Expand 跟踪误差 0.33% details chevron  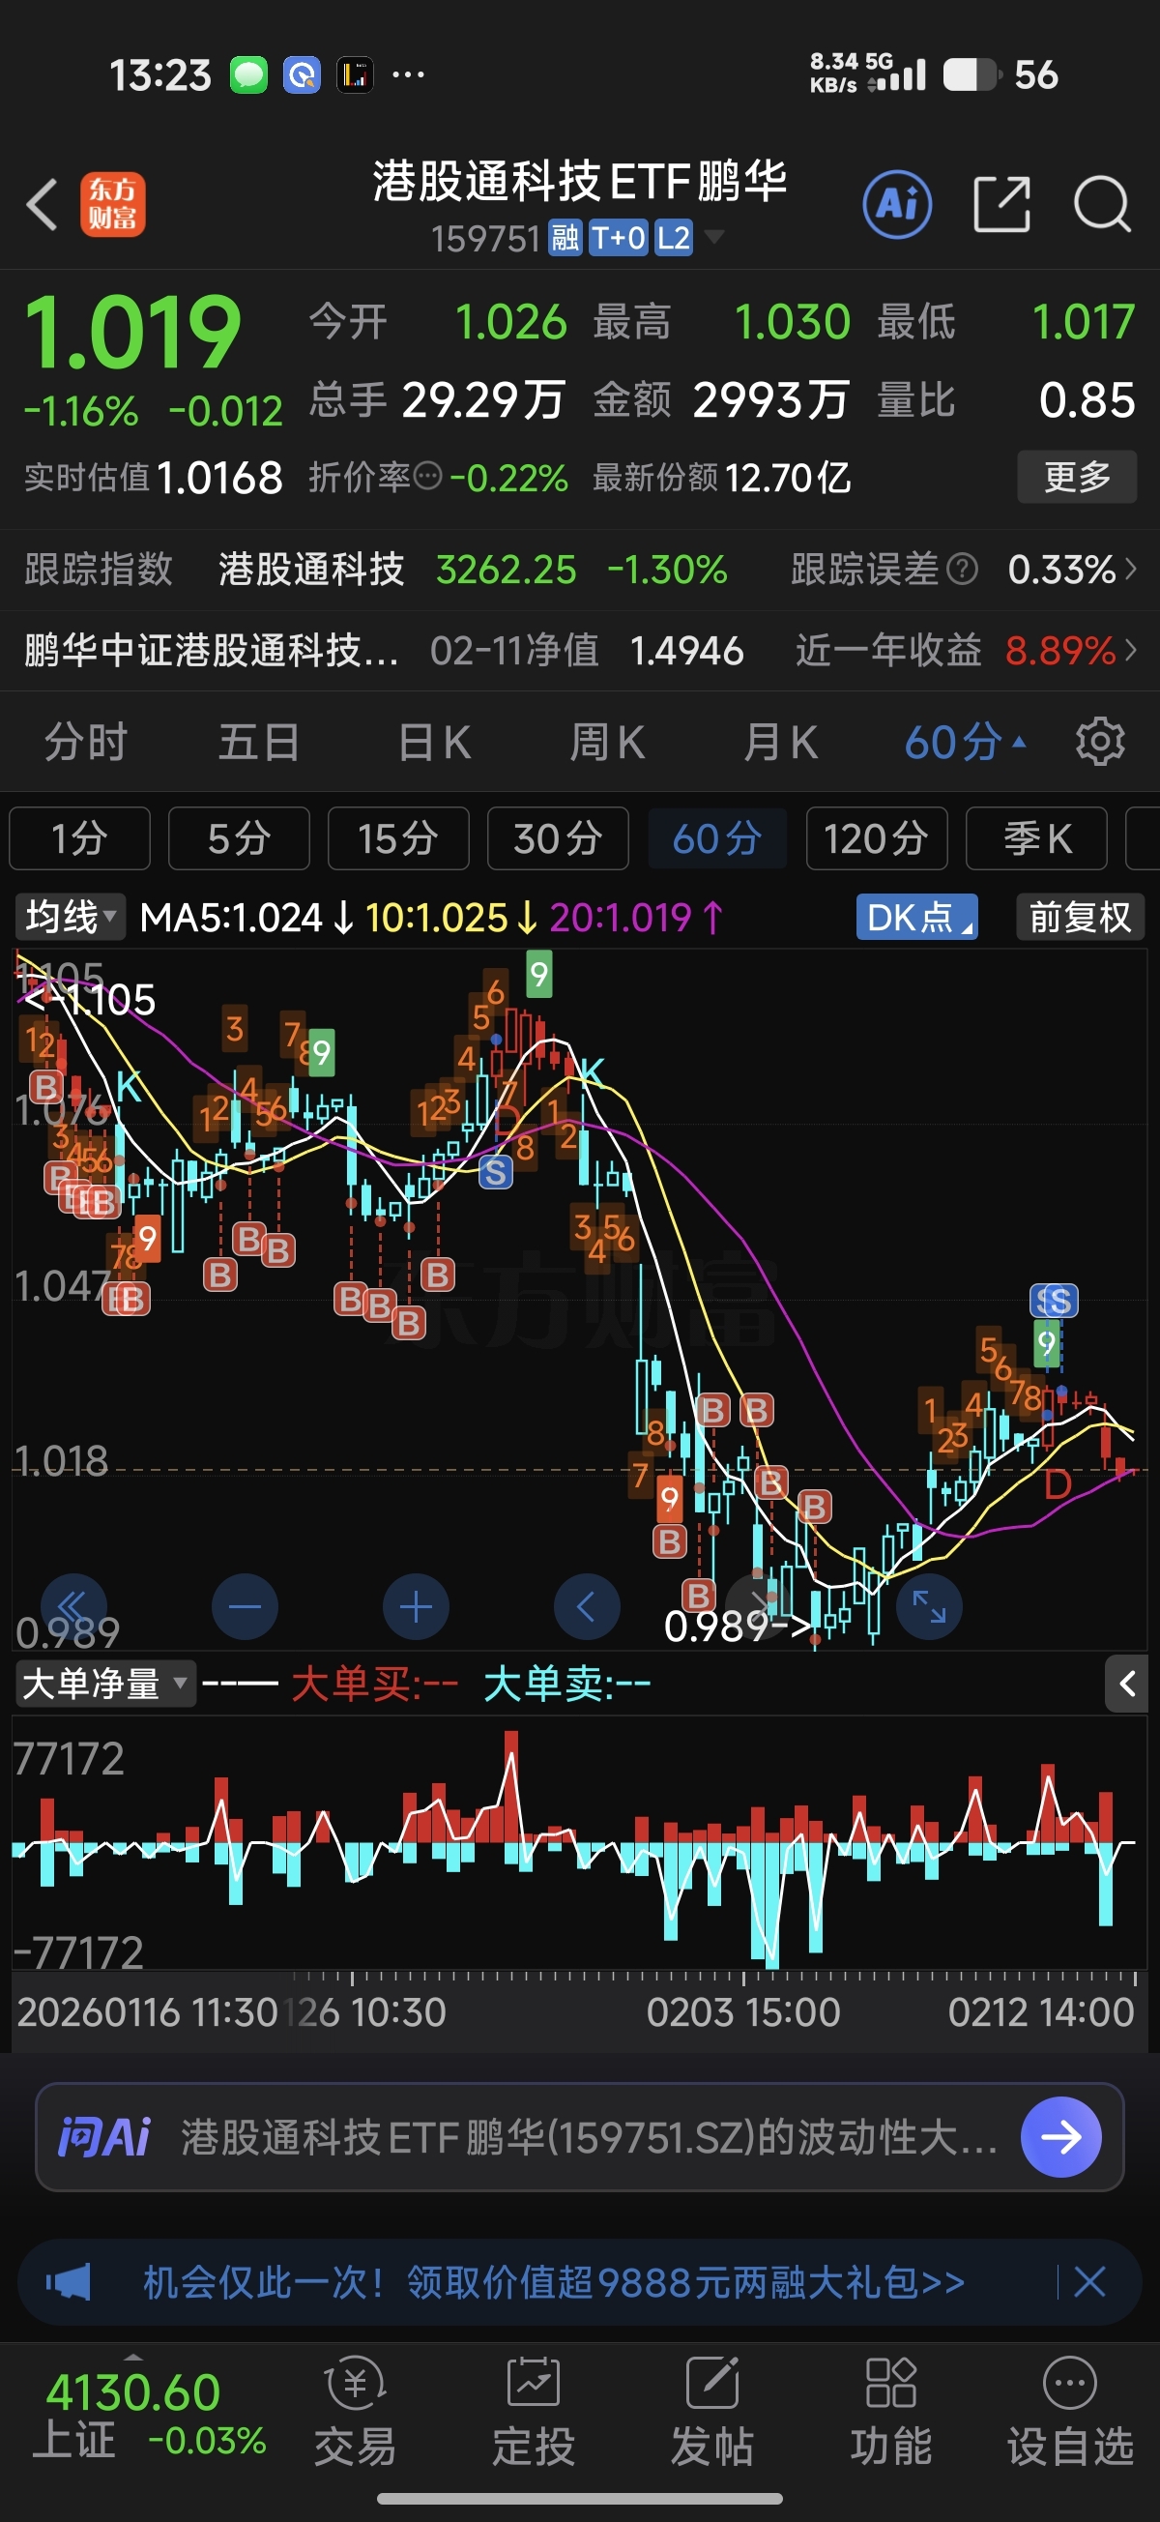point(1132,569)
